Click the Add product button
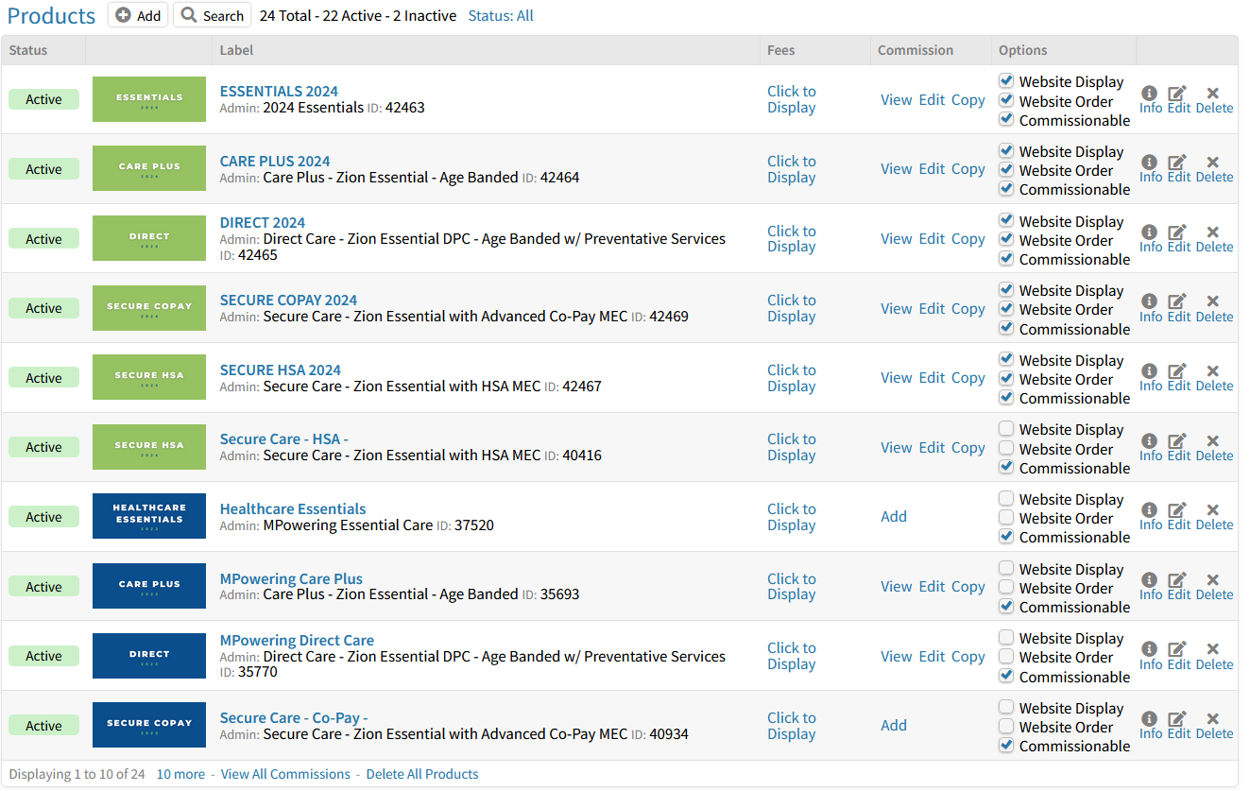Image resolution: width=1250 pixels, height=791 pixels. click(x=138, y=16)
